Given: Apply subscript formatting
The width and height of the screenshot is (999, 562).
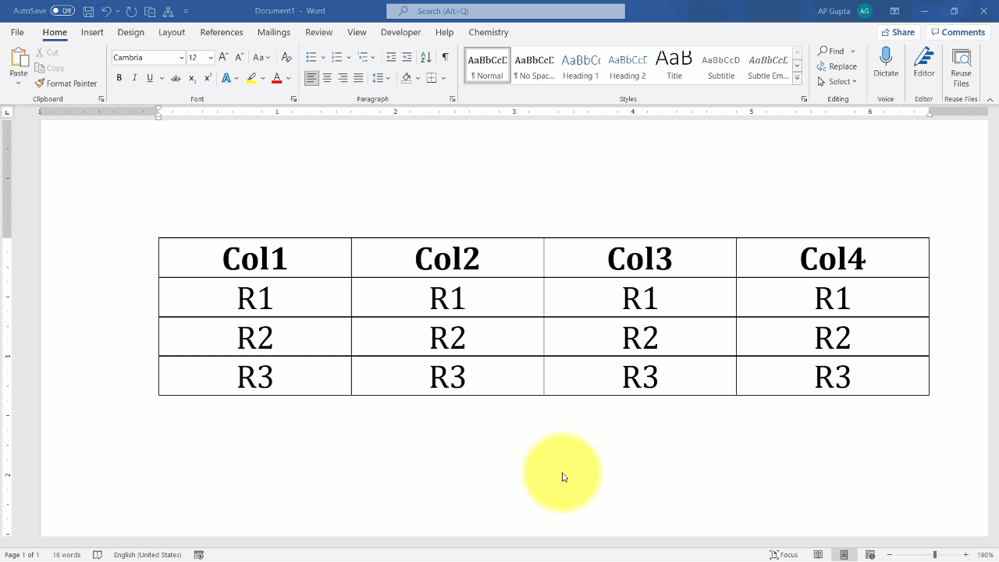Looking at the screenshot, I should click(191, 78).
